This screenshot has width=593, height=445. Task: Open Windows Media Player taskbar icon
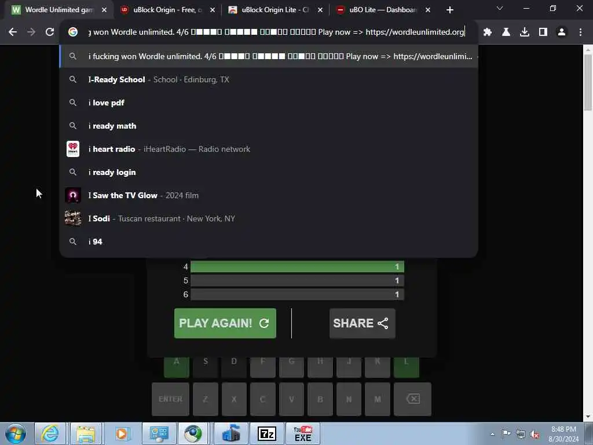122,433
